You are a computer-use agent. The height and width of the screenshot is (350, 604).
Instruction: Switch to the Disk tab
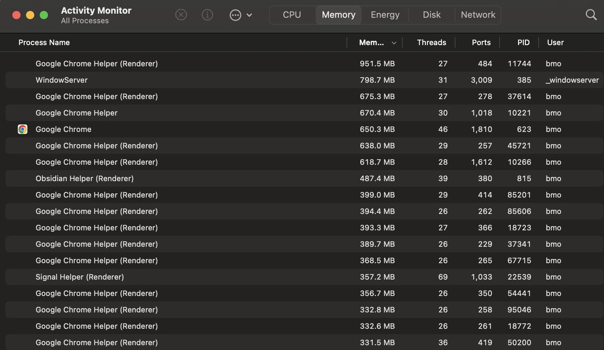coord(432,15)
